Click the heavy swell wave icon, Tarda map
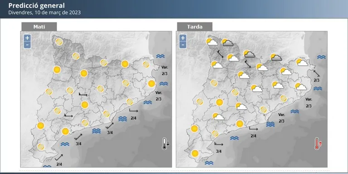Viewport: 348px width, 174px height. [x=271, y=124]
